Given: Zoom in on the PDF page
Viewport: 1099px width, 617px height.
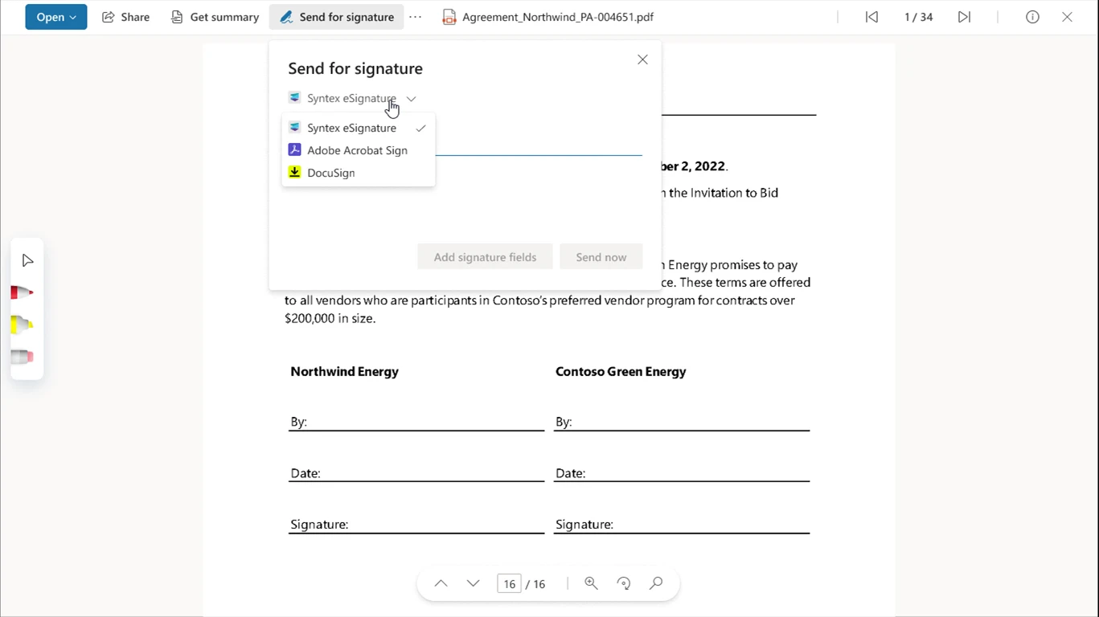Looking at the screenshot, I should coord(591,583).
